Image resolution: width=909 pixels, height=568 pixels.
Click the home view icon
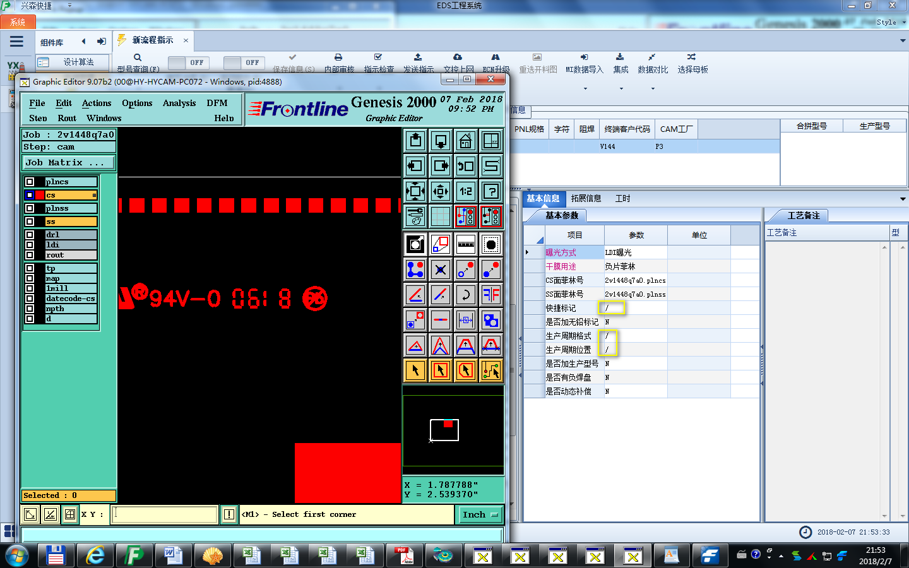pos(466,141)
